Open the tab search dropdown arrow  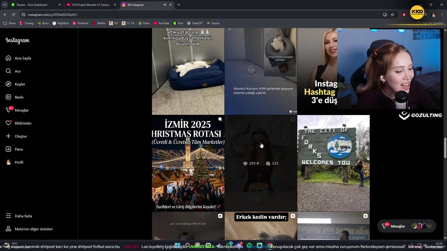coord(4,5)
